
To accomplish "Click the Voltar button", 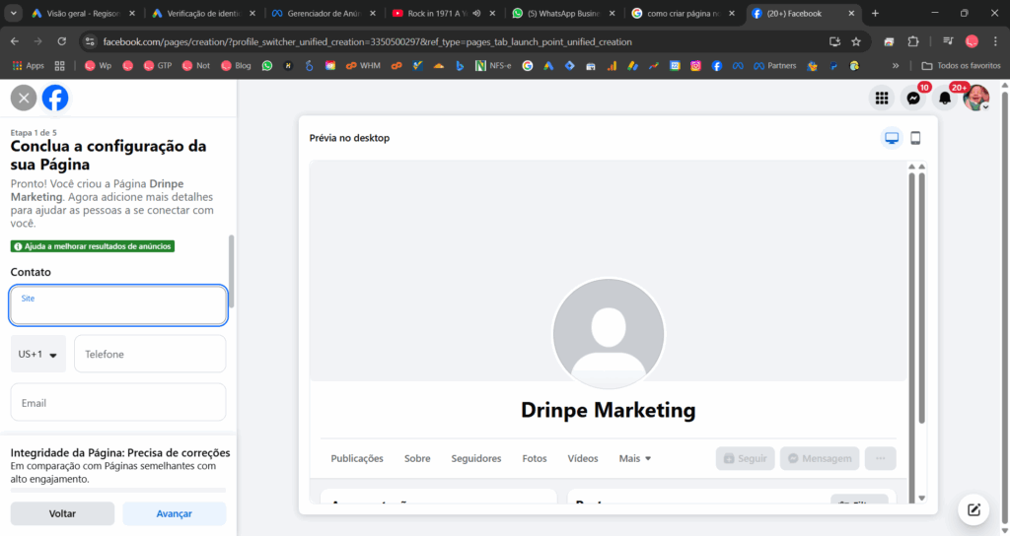I will coord(62,513).
